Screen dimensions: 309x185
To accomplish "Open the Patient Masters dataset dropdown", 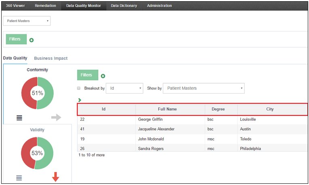I will tap(27, 21).
